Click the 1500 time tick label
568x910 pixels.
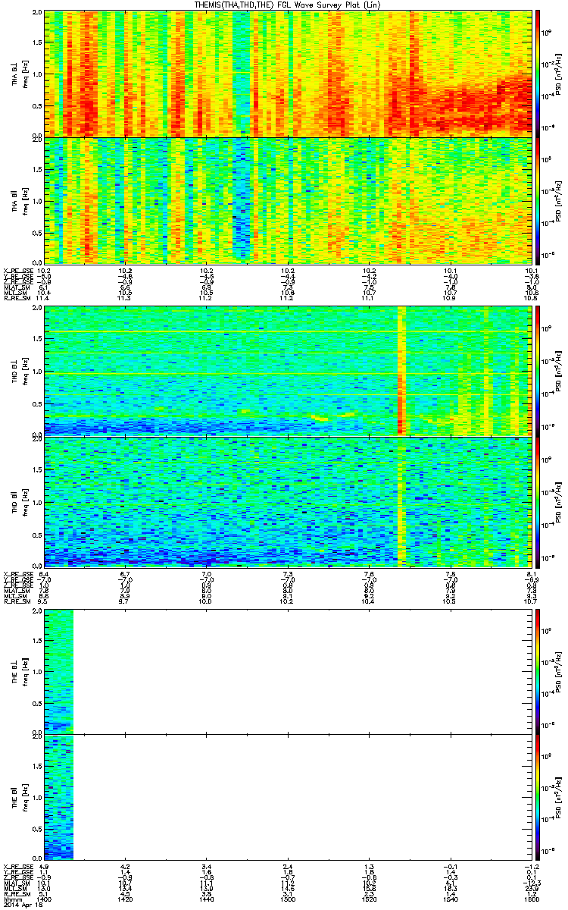click(x=287, y=900)
